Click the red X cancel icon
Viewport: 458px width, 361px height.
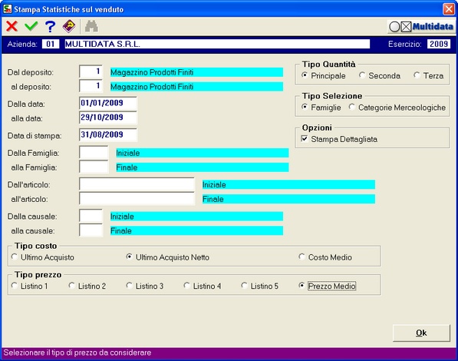click(12, 26)
